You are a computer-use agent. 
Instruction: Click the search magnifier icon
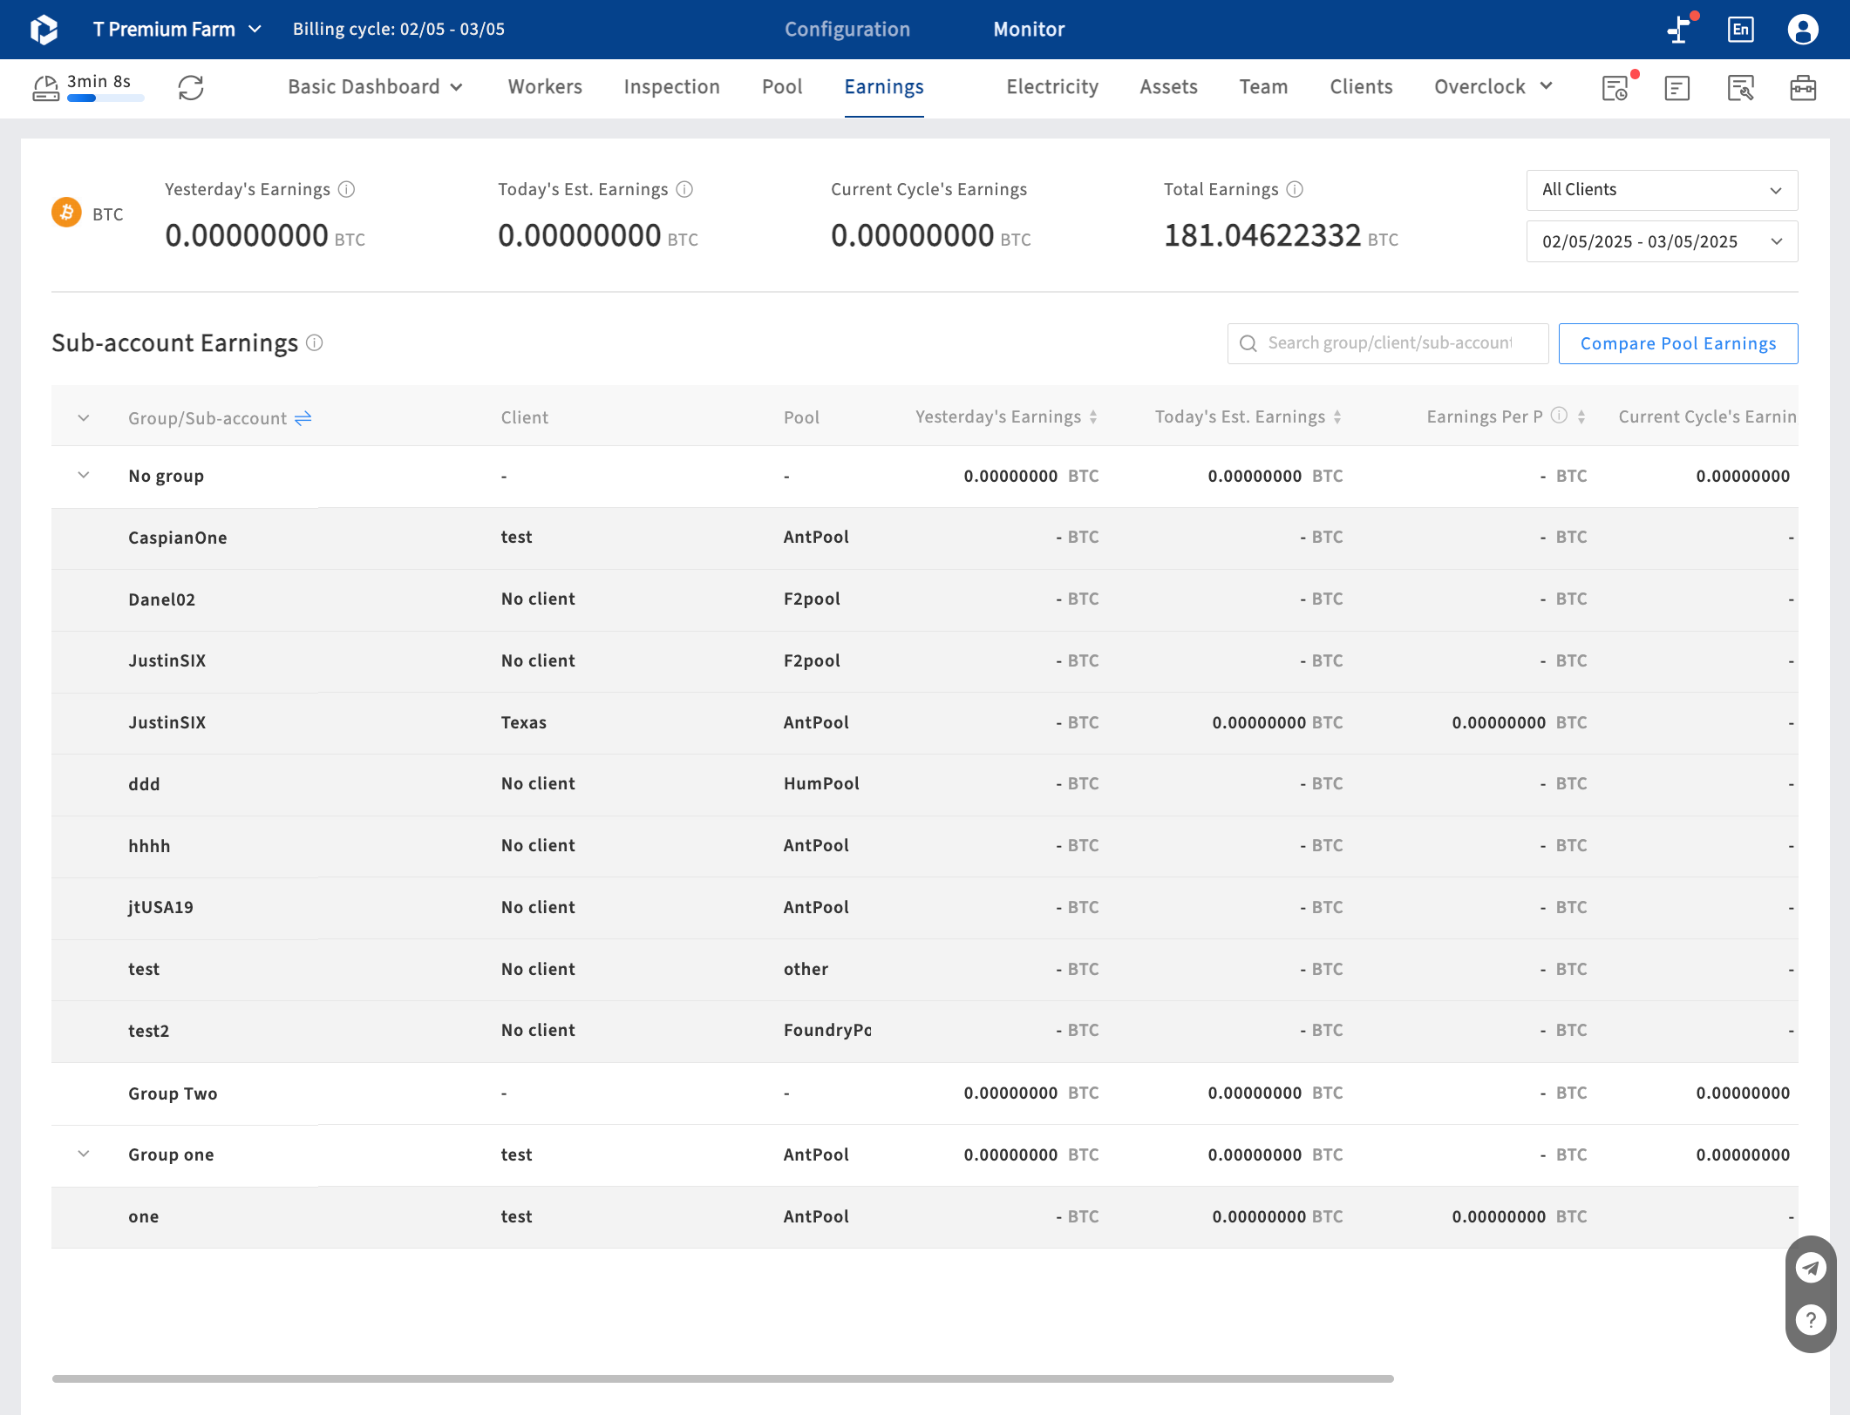pos(1248,343)
